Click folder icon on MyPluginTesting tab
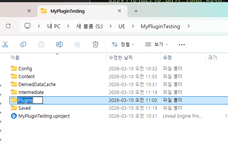The width and height of the screenshot is (228, 153). [44, 11]
